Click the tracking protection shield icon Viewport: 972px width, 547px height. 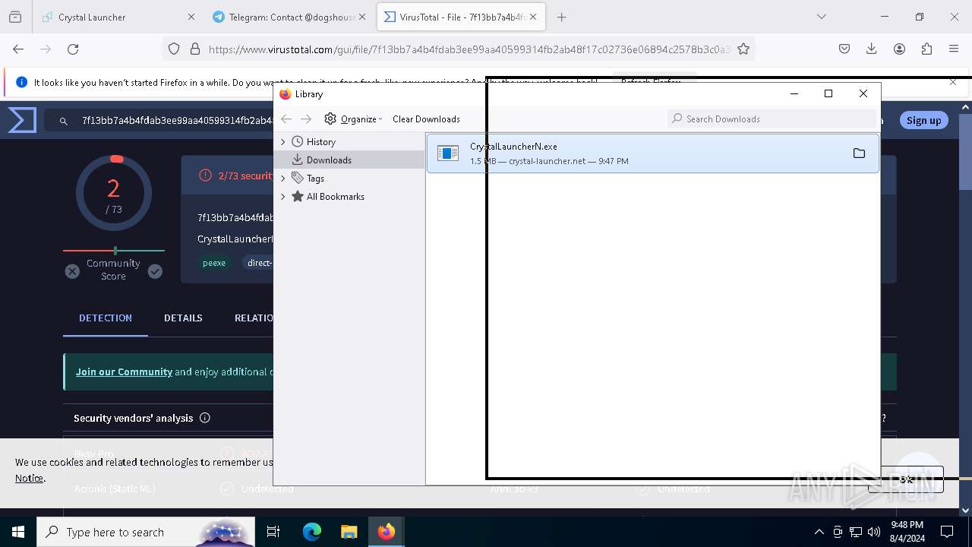tap(174, 49)
